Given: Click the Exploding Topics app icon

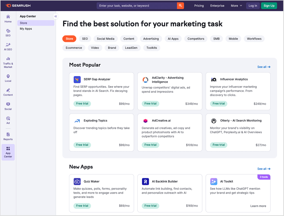Looking at the screenshot, I should 77,121.
